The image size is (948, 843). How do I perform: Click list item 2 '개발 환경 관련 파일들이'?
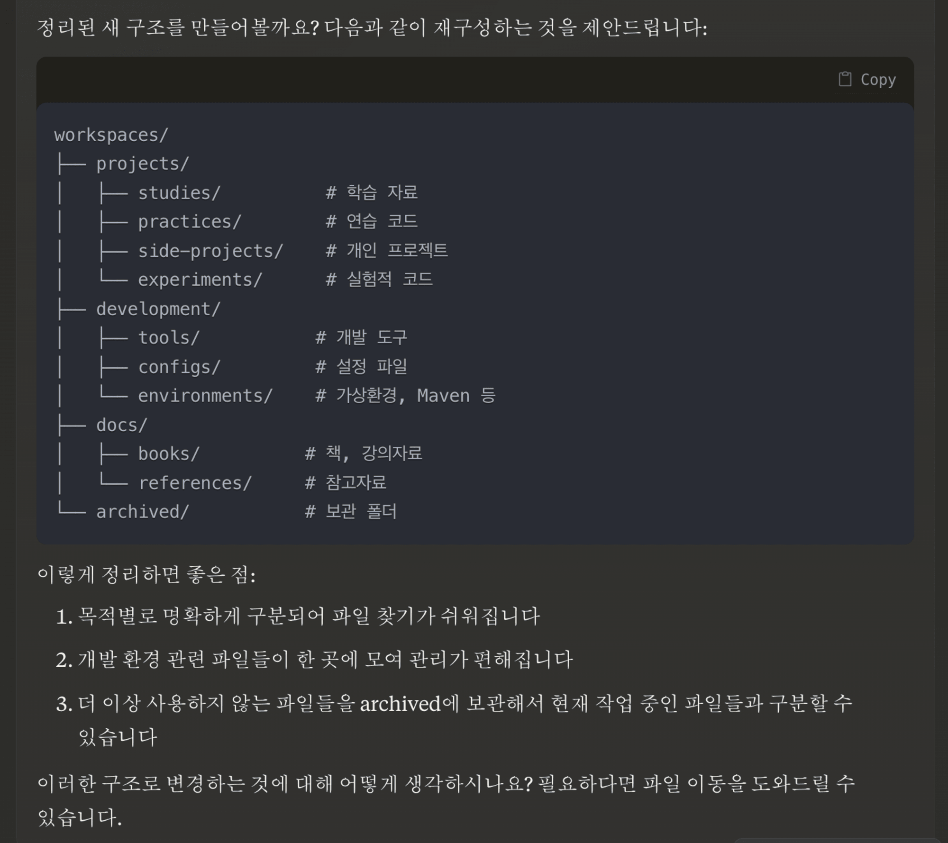pos(183,660)
